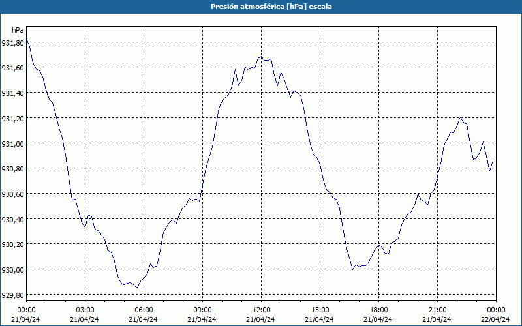Select the 930,40 y-axis value
522x326 pixels.
[x=12, y=219]
